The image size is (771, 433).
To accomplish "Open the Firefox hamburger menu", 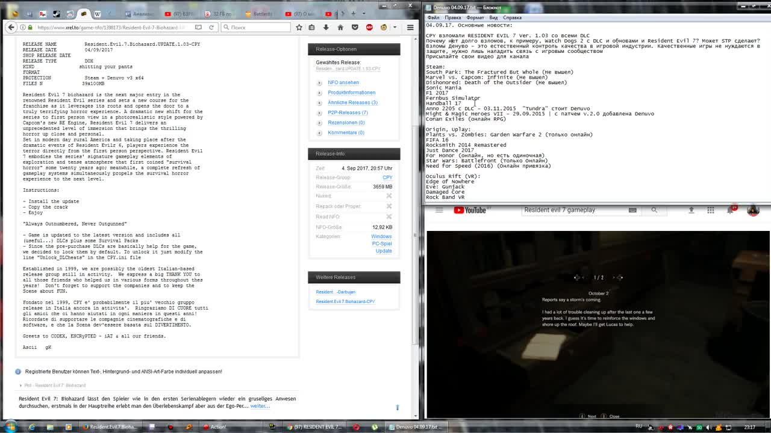I will pos(410,27).
